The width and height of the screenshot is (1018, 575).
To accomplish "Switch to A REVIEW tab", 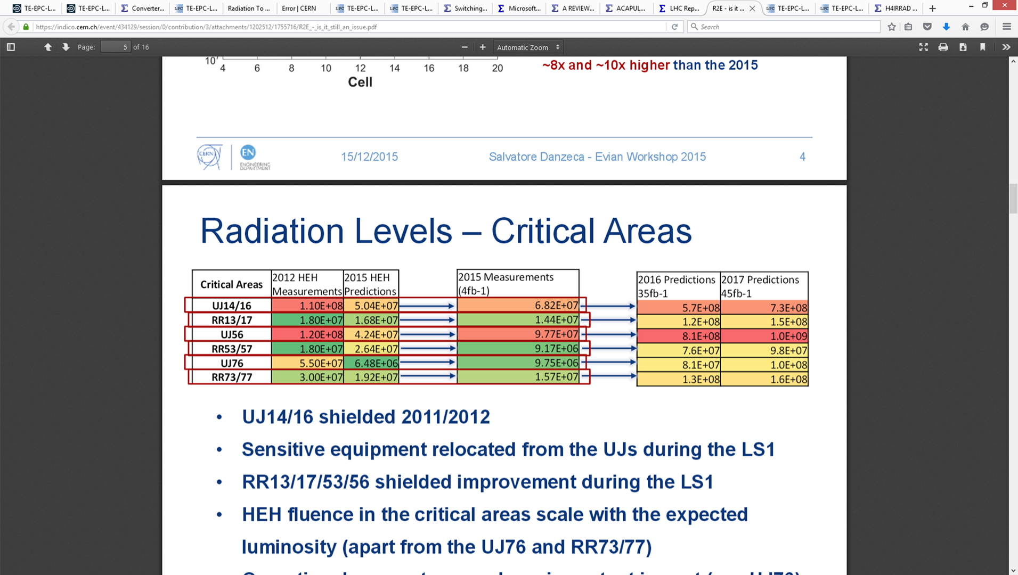I will click(573, 8).
